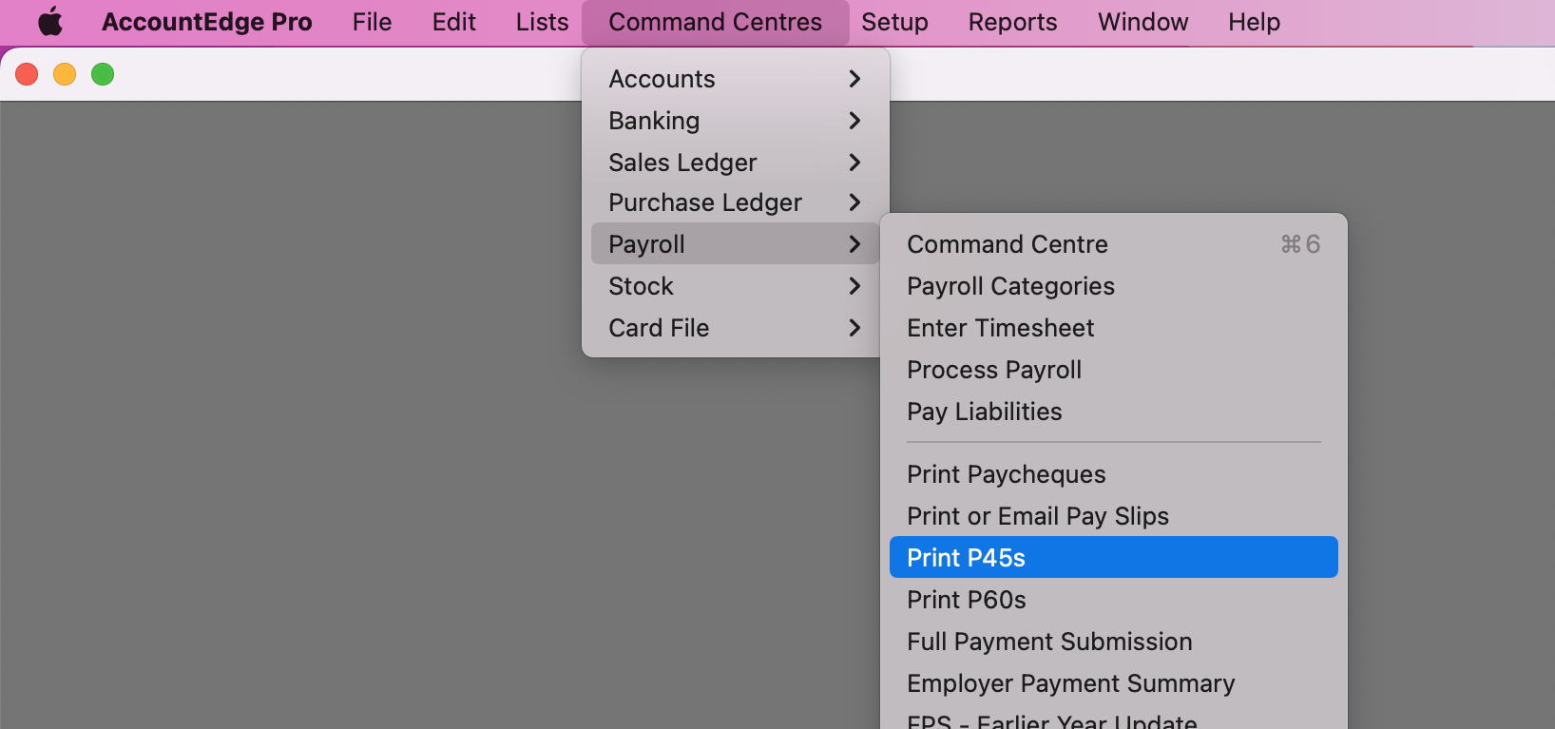The image size is (1555, 729).
Task: Choose Print P60s
Action: coord(1113,600)
